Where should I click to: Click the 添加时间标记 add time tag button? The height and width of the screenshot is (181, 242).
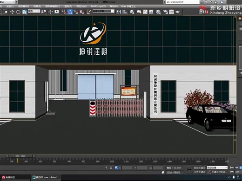click(174, 172)
